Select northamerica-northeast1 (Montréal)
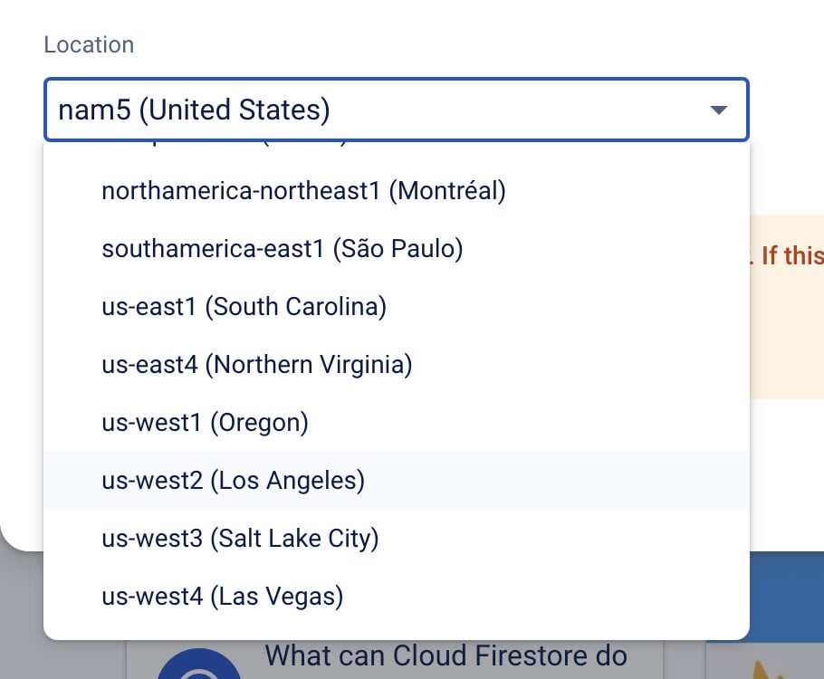Image resolution: width=824 pixels, height=679 pixels. (397, 191)
